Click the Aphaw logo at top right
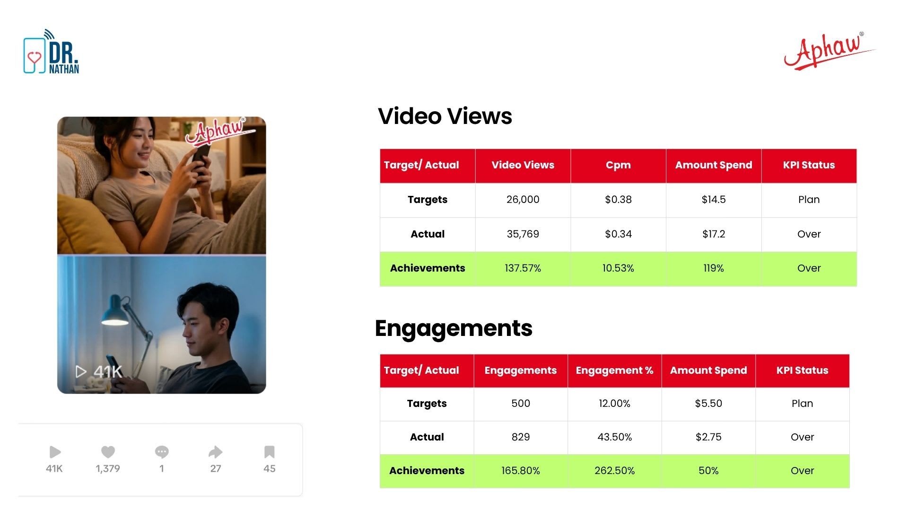908x511 pixels. tap(829, 51)
